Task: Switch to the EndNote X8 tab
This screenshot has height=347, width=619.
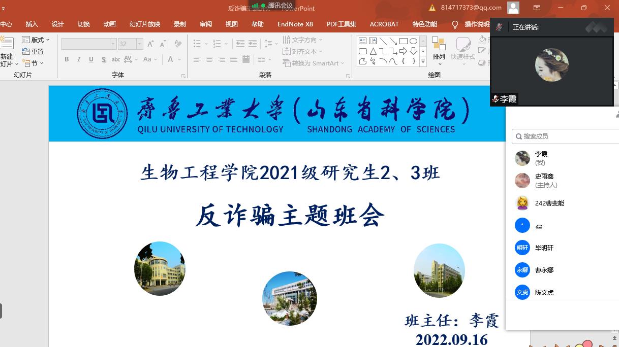Action: (295, 24)
